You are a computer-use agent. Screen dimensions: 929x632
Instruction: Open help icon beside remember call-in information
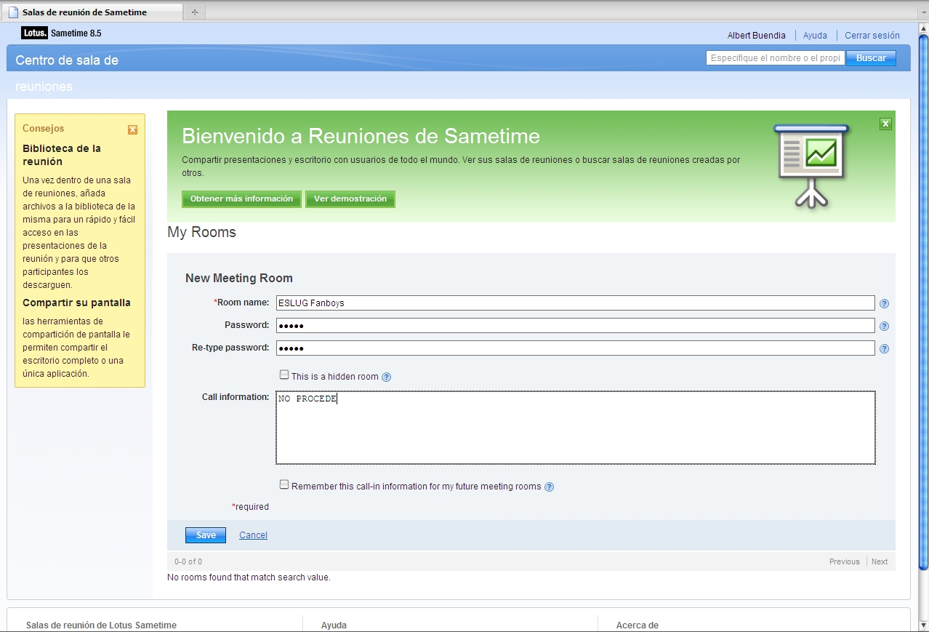tap(549, 487)
